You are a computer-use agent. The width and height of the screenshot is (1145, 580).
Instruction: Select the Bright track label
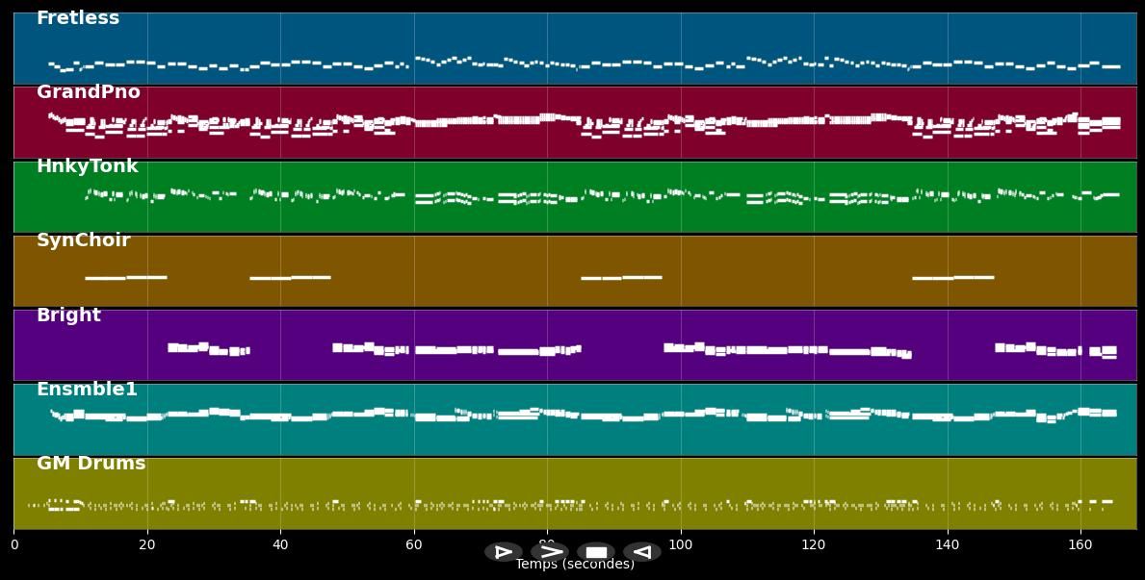[x=68, y=315]
